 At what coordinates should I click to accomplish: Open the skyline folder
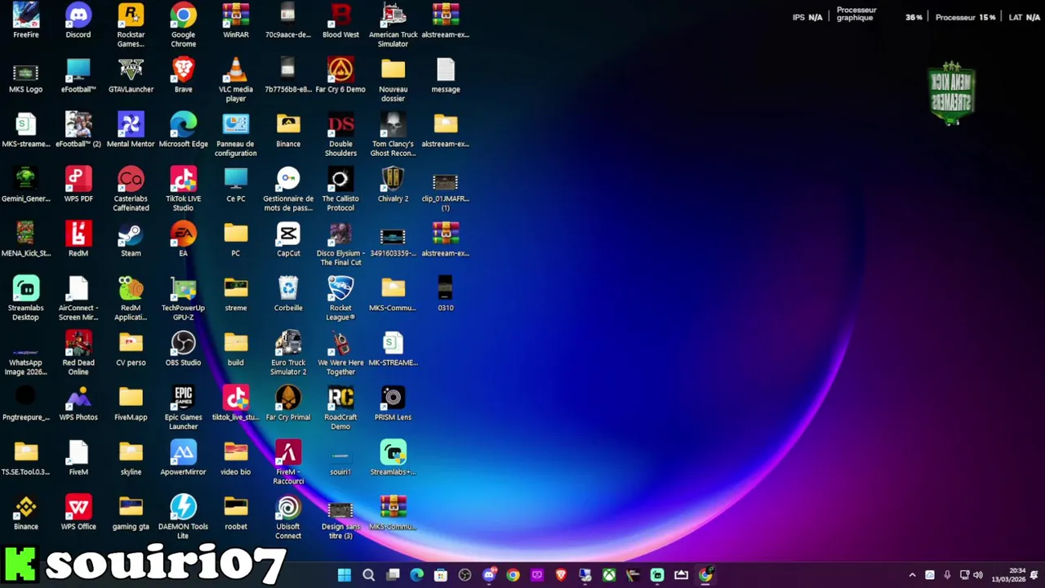[131, 458]
